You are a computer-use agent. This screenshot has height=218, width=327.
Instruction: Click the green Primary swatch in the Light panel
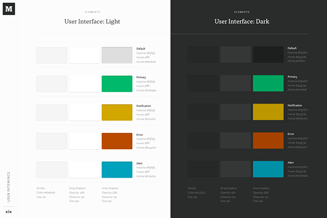[117, 83]
